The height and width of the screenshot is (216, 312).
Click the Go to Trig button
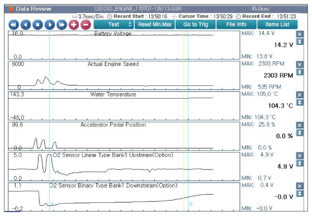tap(196, 25)
